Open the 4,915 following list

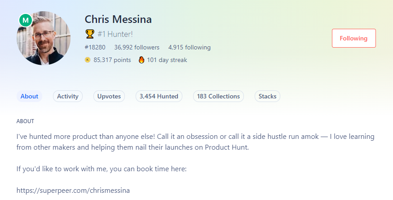tap(189, 47)
